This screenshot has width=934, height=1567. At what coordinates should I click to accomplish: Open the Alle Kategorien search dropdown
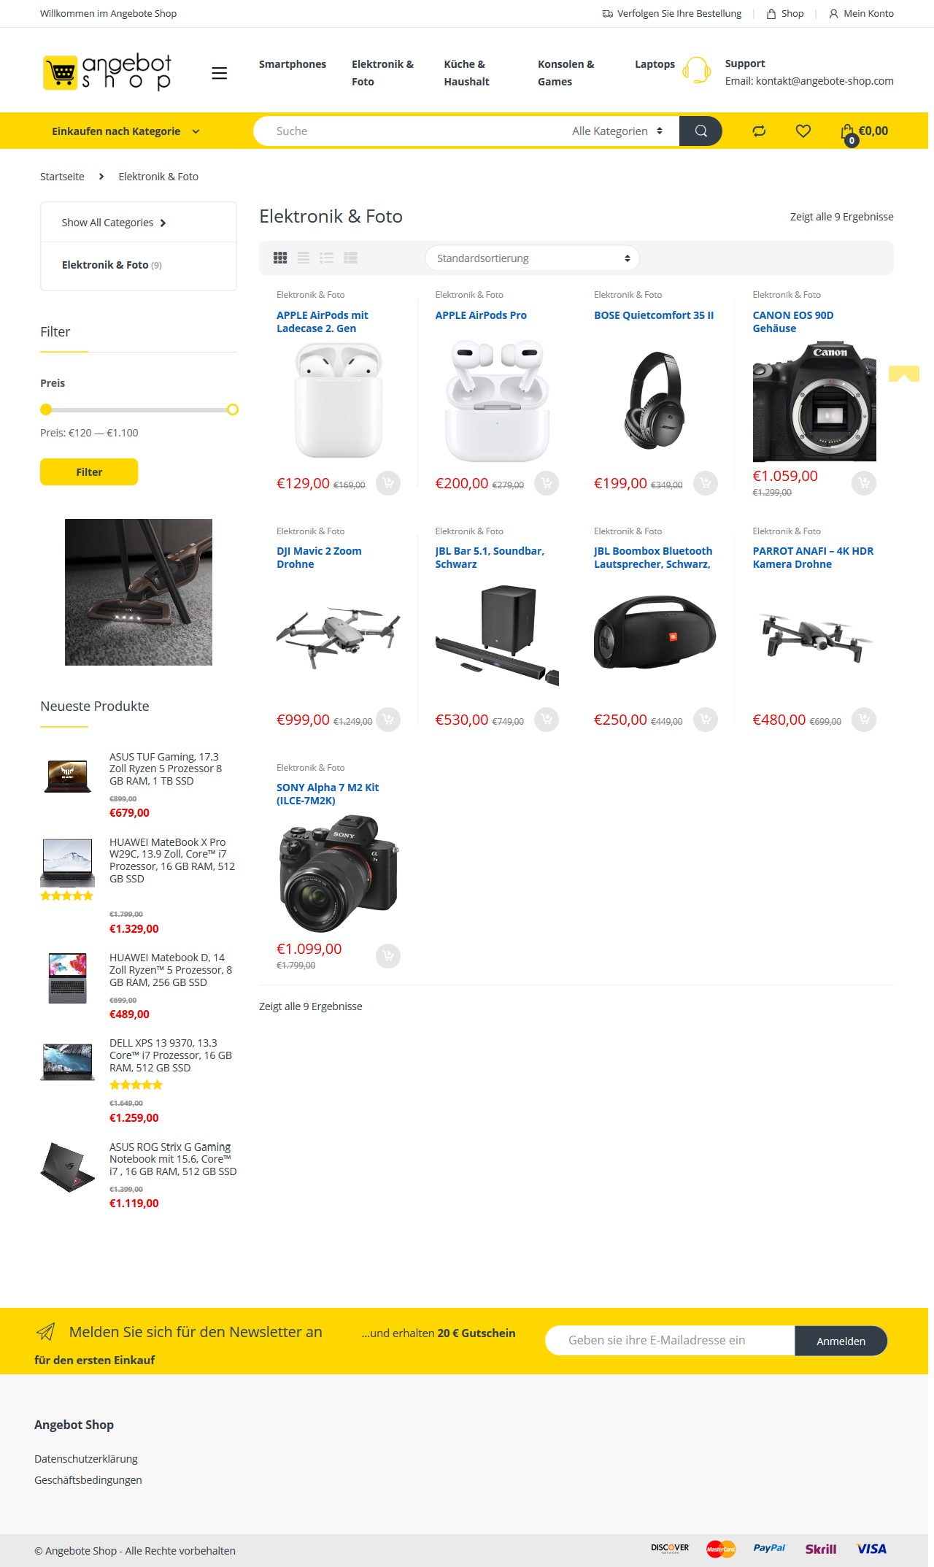click(617, 131)
